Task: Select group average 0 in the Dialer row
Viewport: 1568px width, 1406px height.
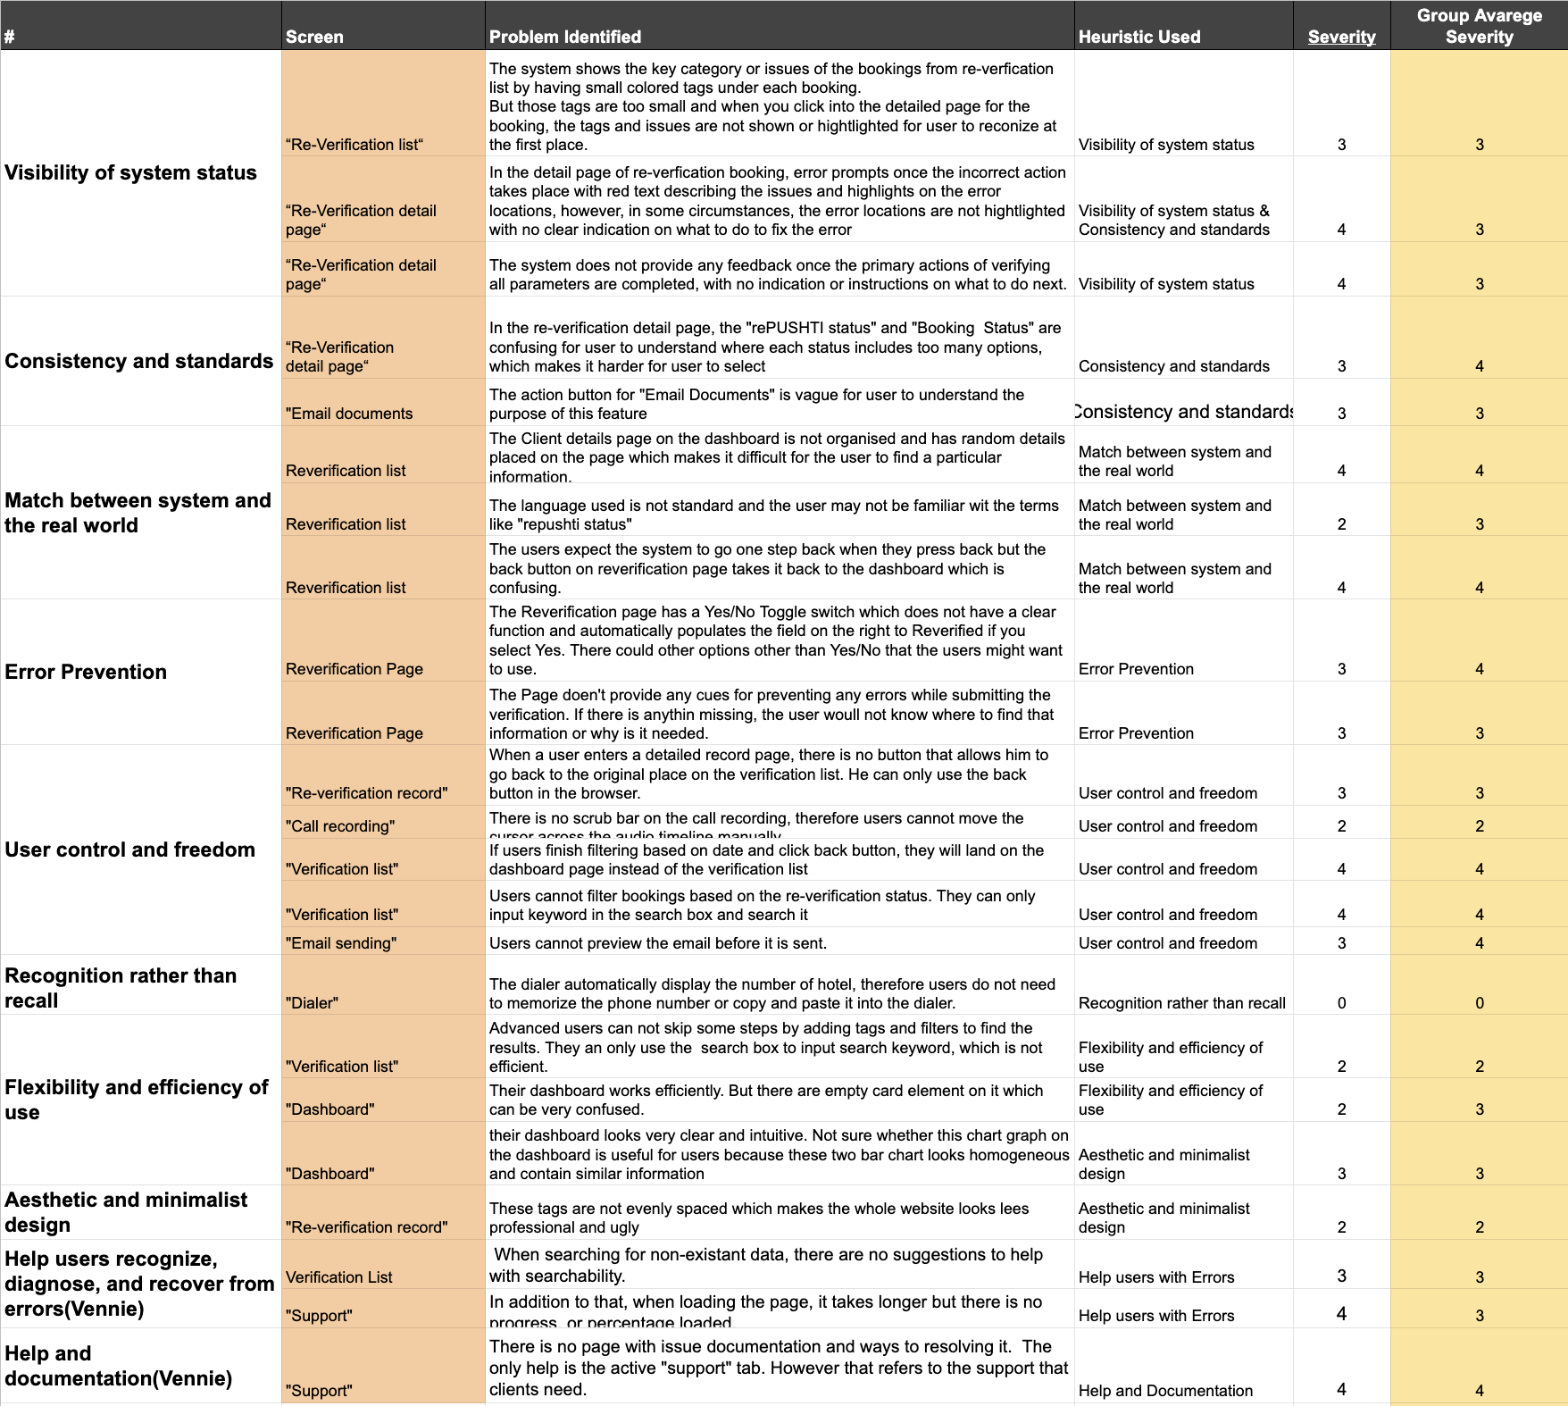Action: [x=1479, y=985]
